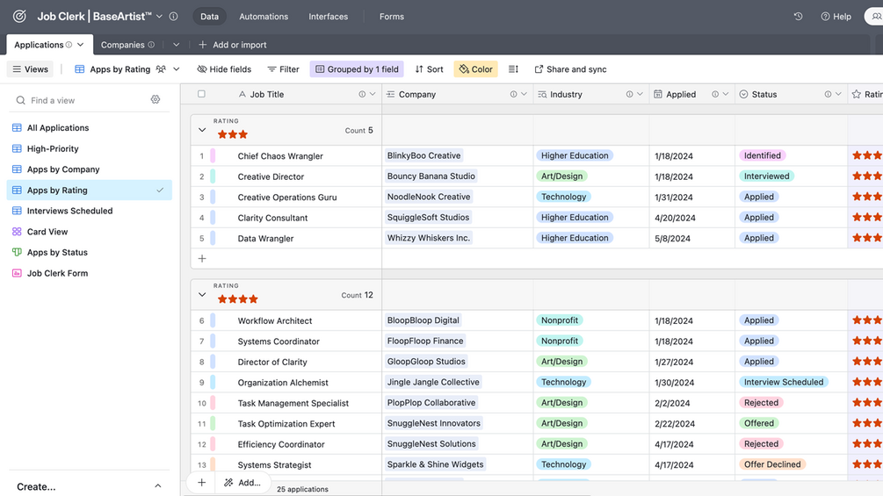Click the base info icon beside BaseArtist
The height and width of the screenshot is (496, 883).
click(173, 17)
